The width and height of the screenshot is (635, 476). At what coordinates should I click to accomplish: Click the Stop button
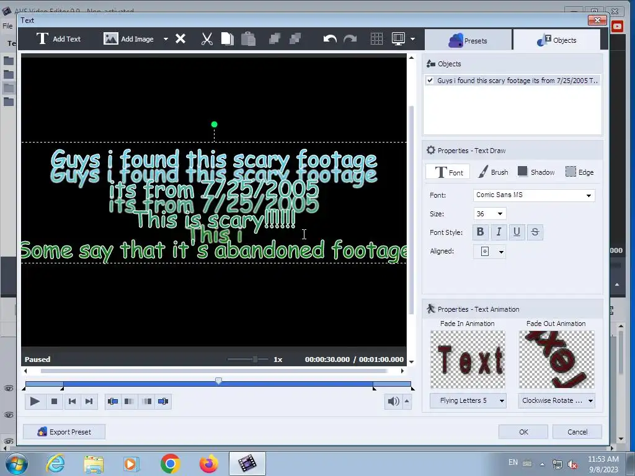pos(54,402)
